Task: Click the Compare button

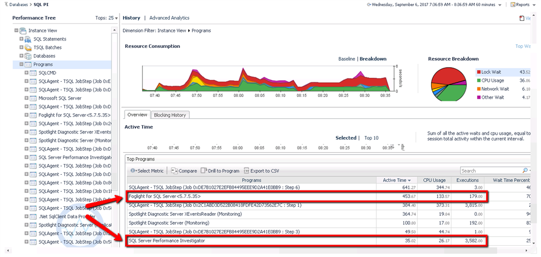Action: (184, 171)
